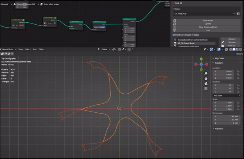Select the intersect-selection mode icon
The height and width of the screenshot is (159, 244).
(12, 54)
